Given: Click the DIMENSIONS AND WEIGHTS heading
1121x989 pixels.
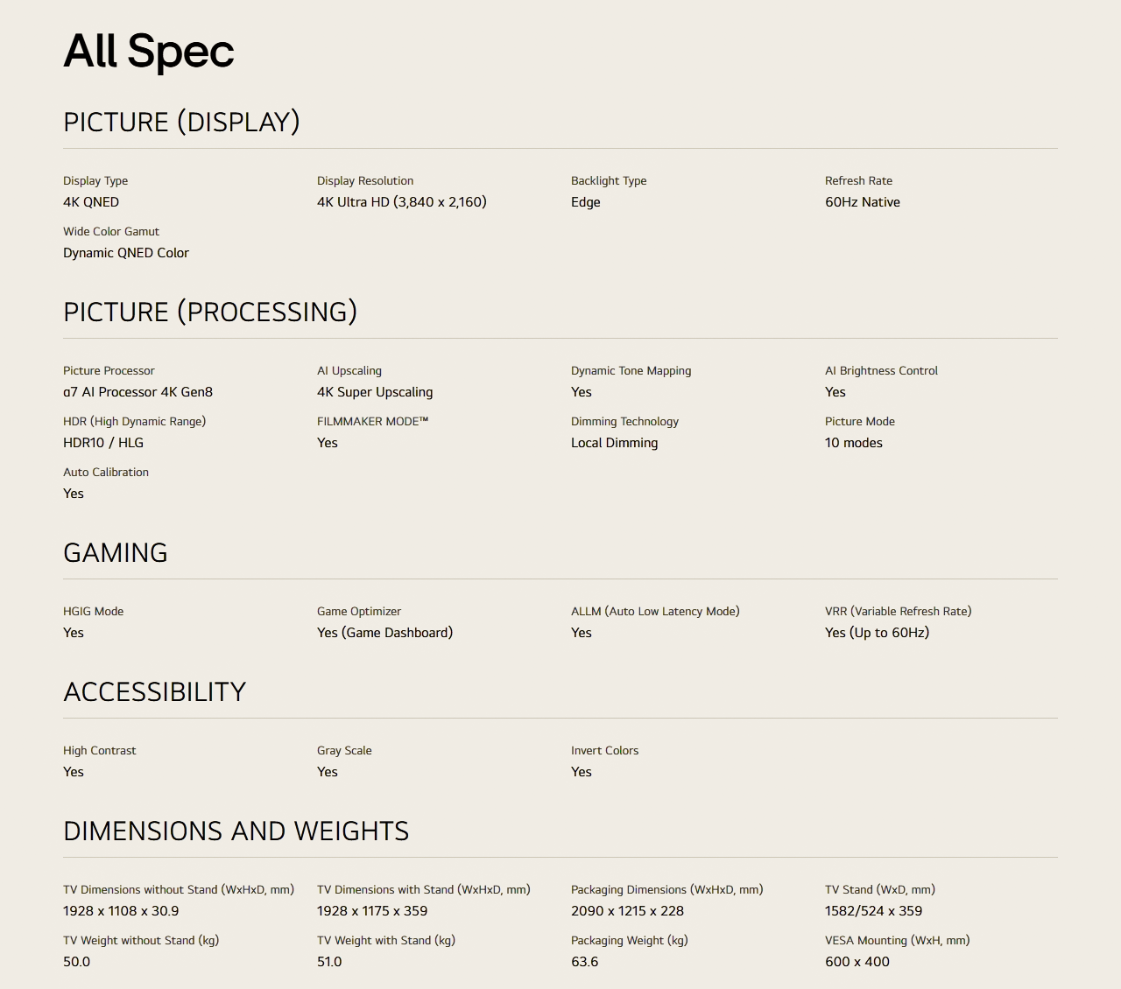Looking at the screenshot, I should [236, 831].
